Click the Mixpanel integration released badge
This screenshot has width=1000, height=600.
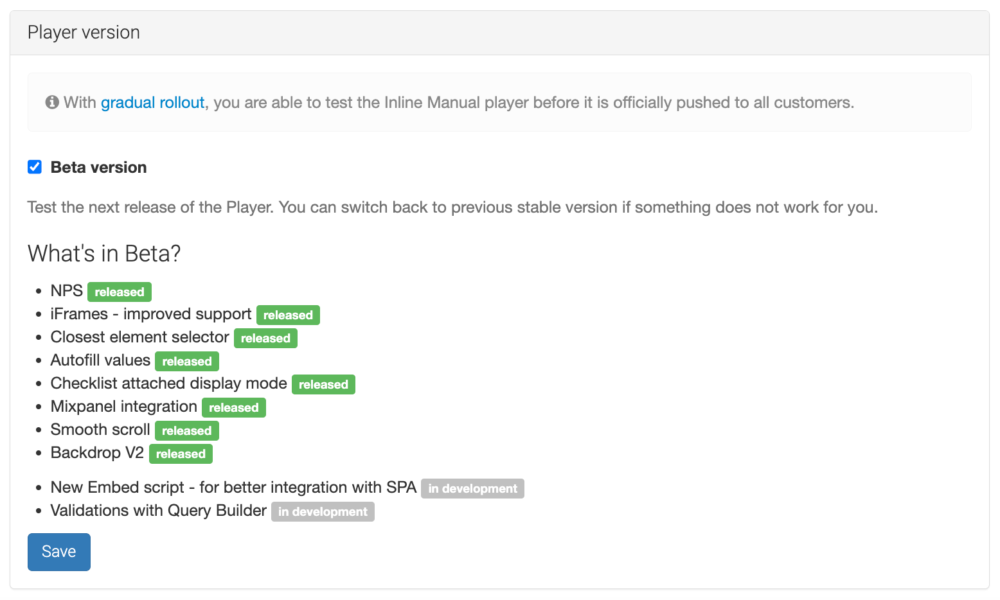(x=234, y=408)
